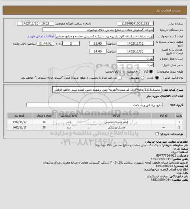Click the request creator field بهزاد عبادی
The height and width of the screenshot is (209, 190).
pos(104,36)
